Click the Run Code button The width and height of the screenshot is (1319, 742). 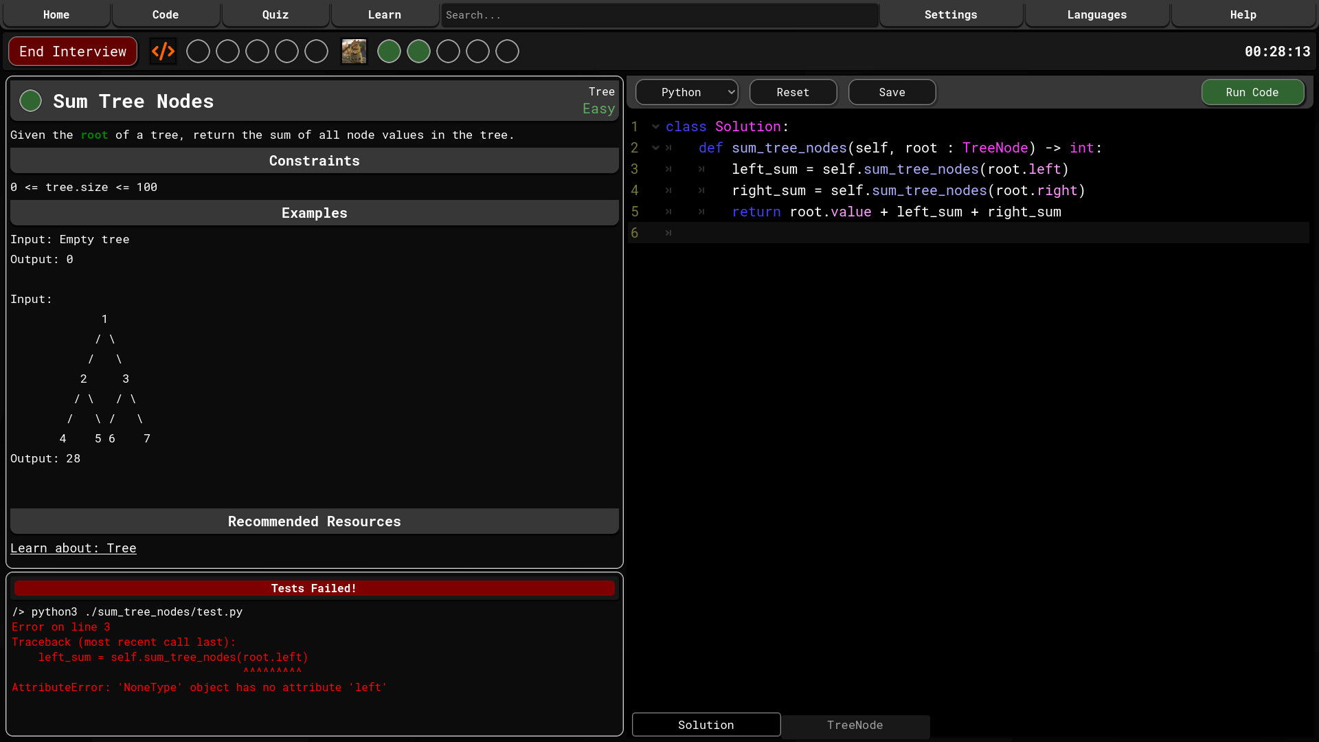coord(1252,92)
